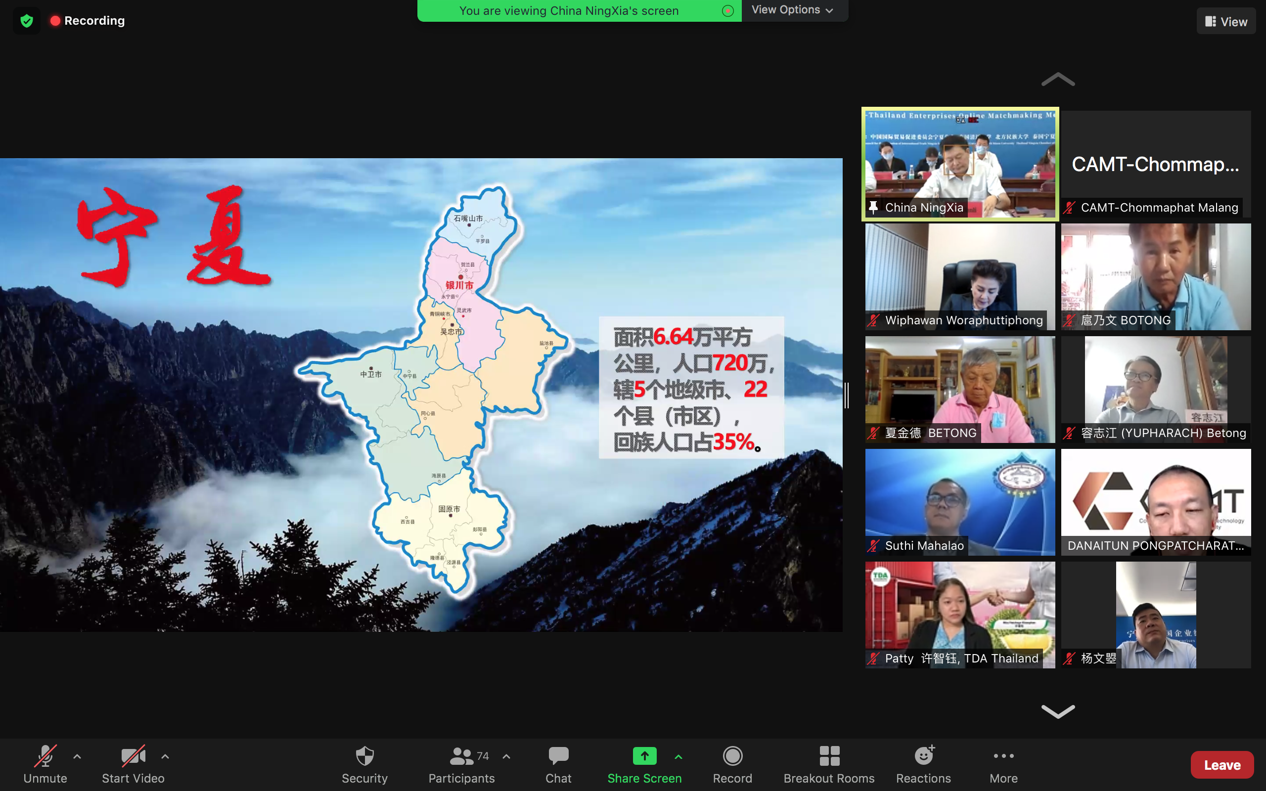Select the China NingXia video thumbnail

coord(960,164)
